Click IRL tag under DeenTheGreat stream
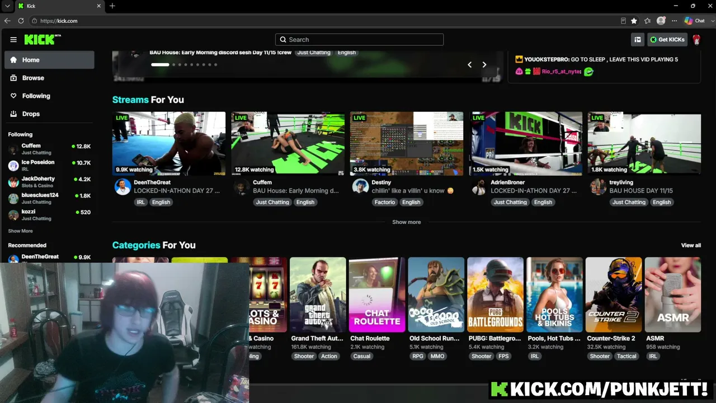Image resolution: width=716 pixels, height=403 pixels. 141,202
